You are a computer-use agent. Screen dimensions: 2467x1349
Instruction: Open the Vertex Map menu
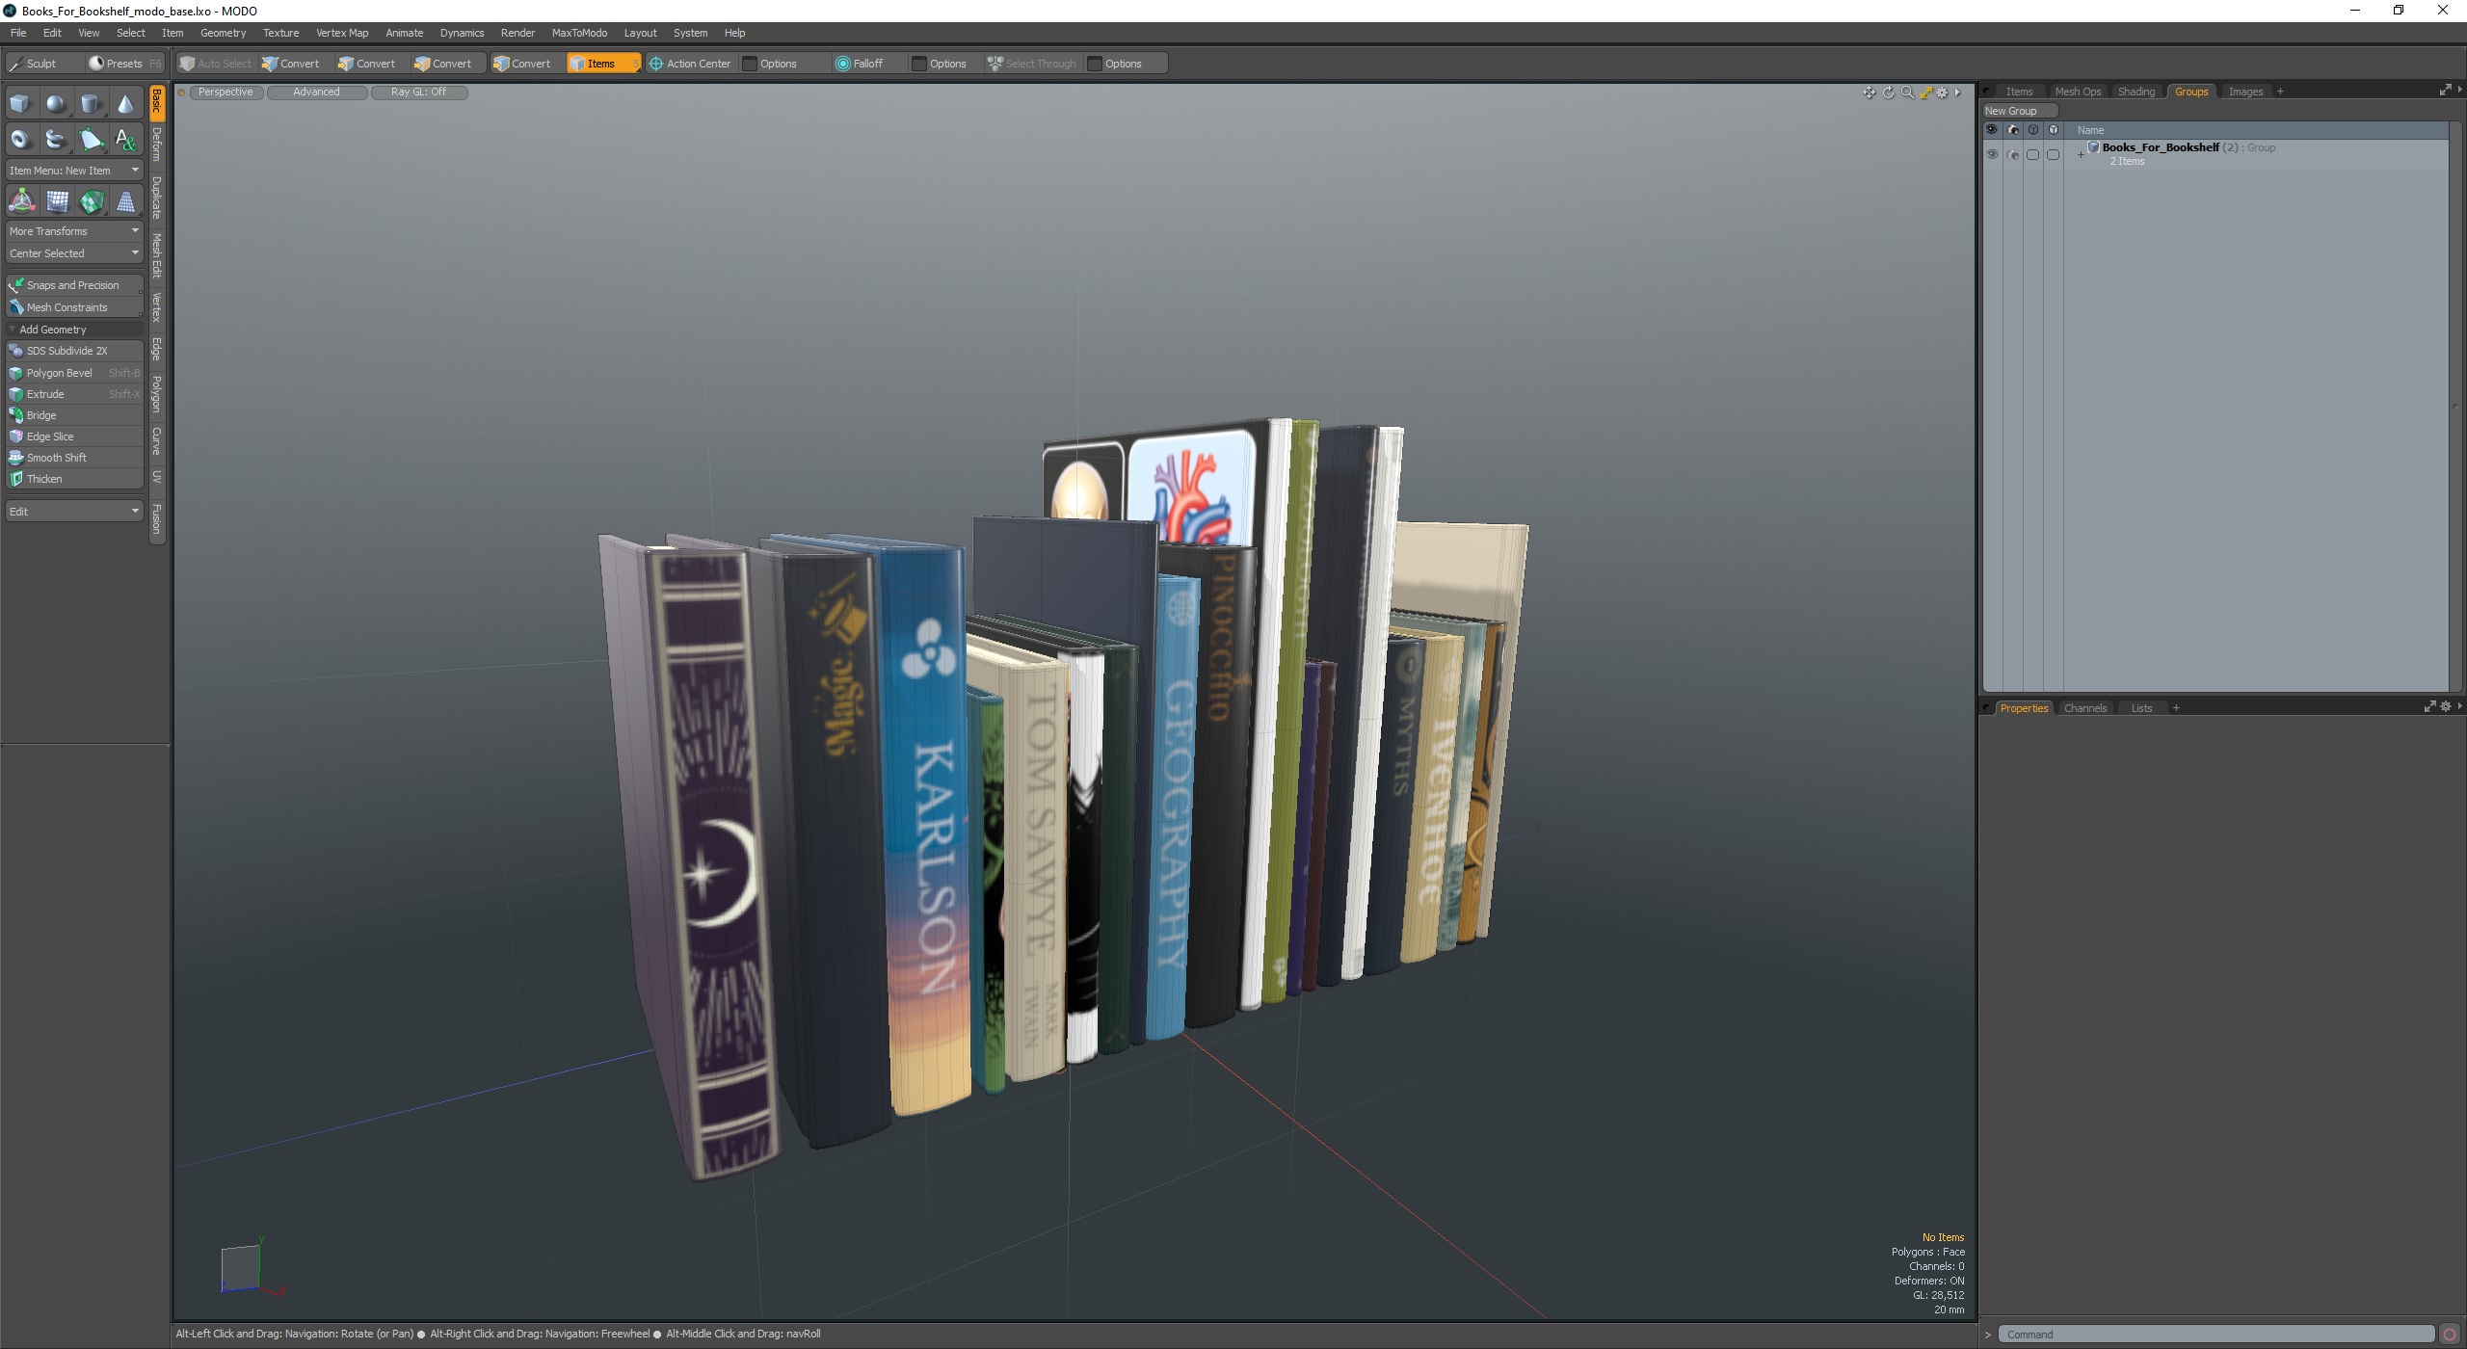point(342,33)
